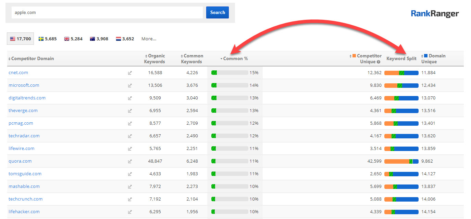The height and width of the screenshot is (219, 471).
Task: Select the UK flag 5,284 tab
Action: (73, 39)
